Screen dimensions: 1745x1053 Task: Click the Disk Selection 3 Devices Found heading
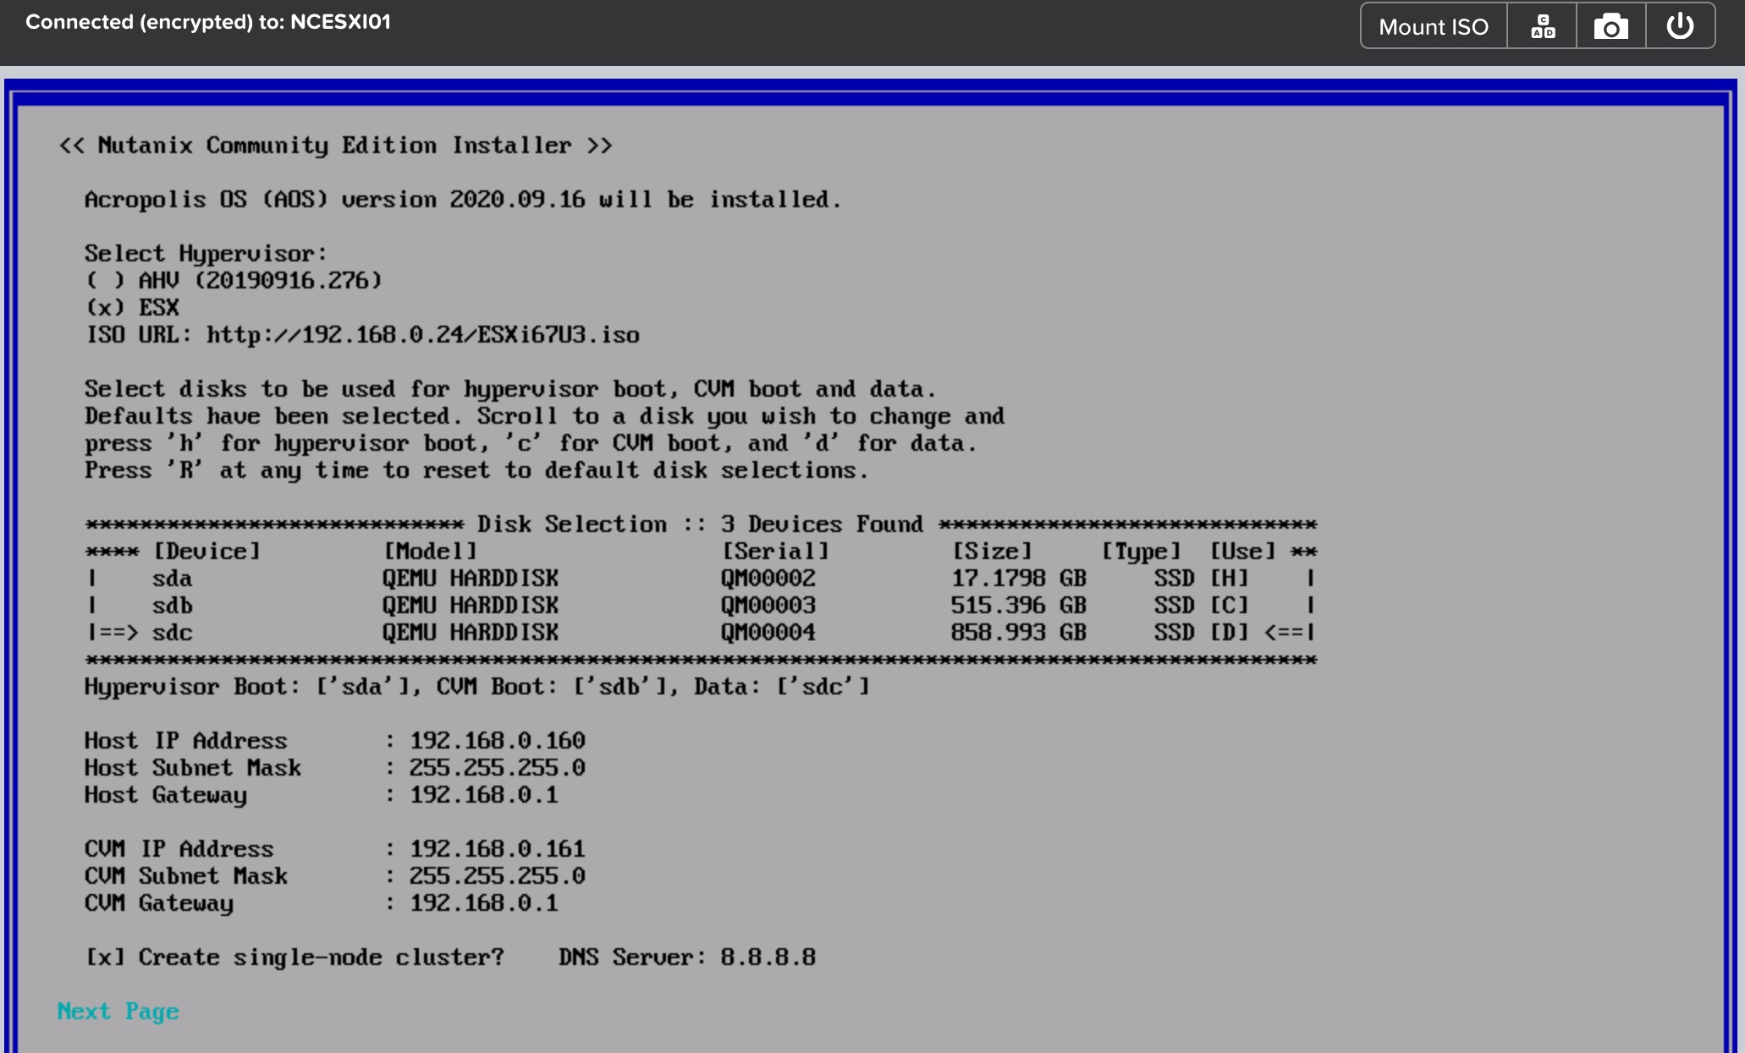click(x=701, y=524)
